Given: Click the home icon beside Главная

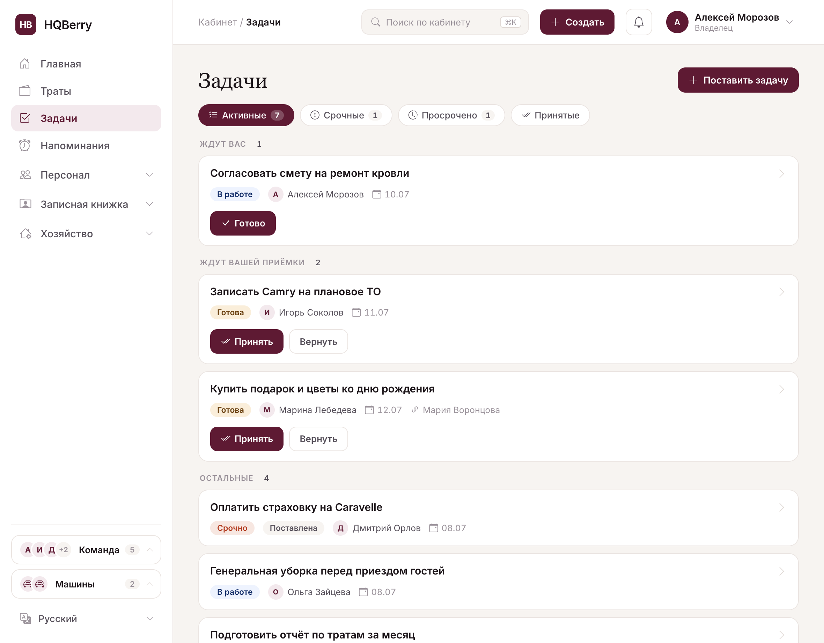Looking at the screenshot, I should click(x=25, y=64).
